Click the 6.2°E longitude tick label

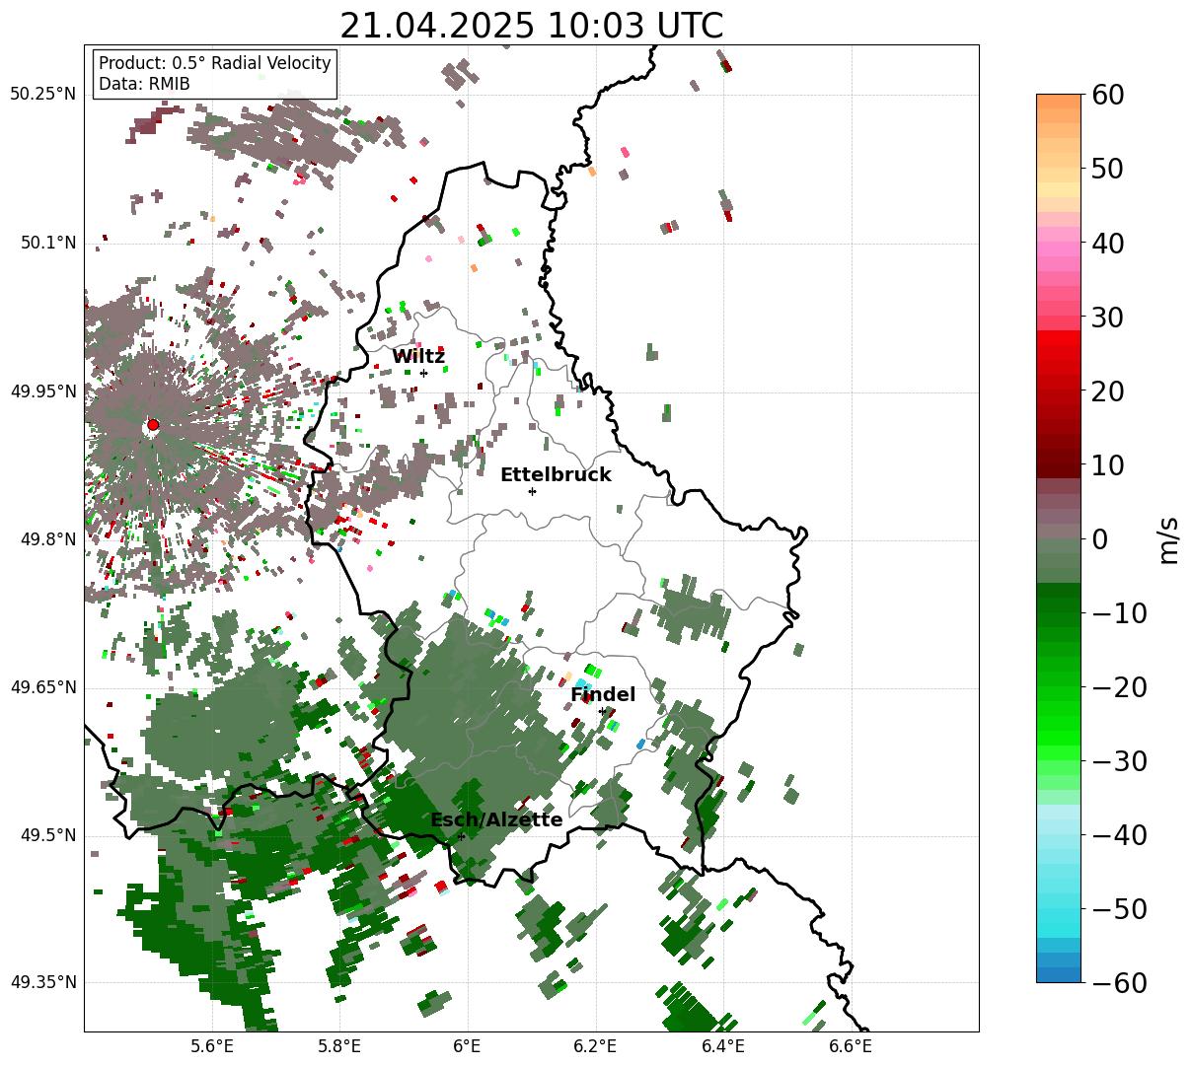coord(596,1046)
